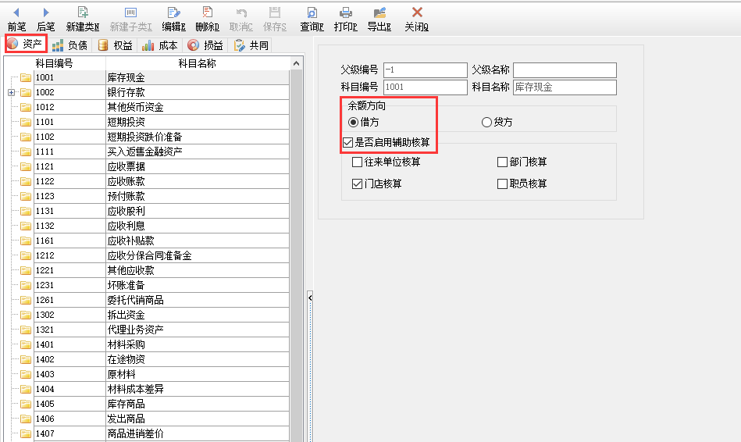Click folder icon of row 1405
This screenshot has height=442, width=741.
(26, 405)
